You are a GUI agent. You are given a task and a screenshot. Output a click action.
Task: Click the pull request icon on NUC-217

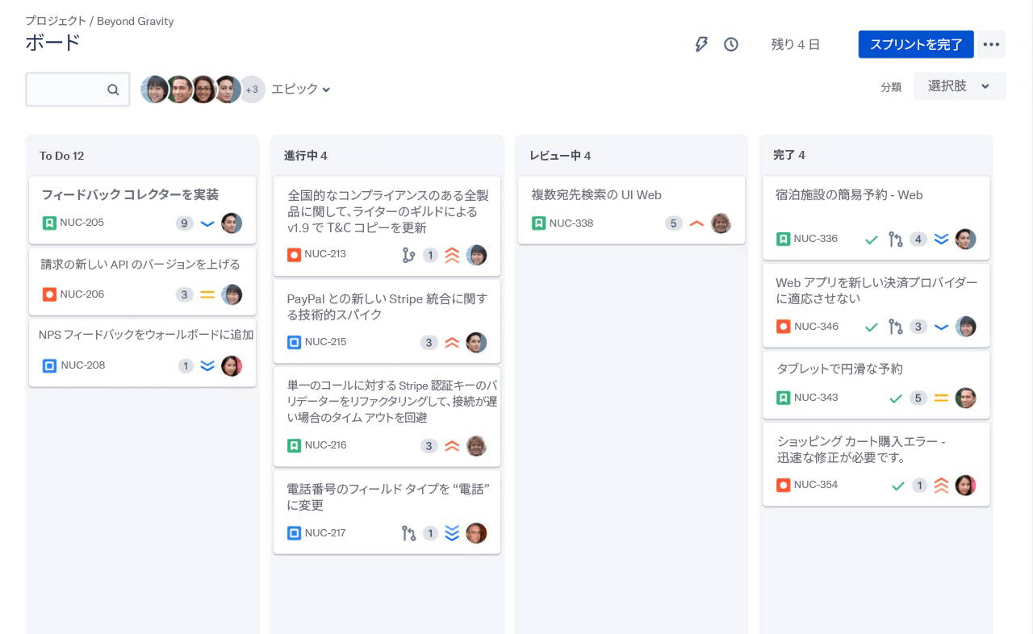409,533
